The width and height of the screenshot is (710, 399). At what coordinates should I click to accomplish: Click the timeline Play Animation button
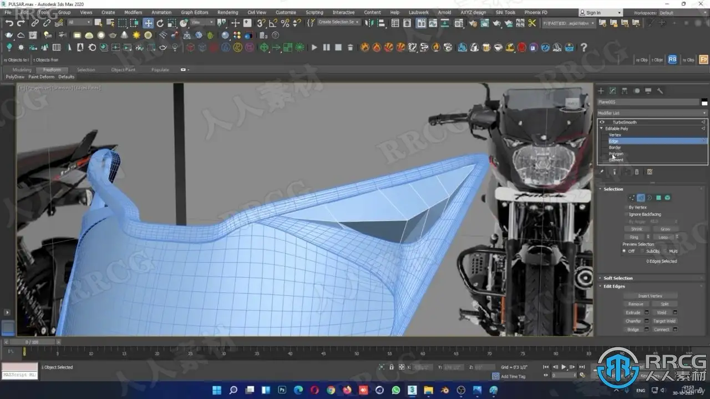tap(564, 367)
